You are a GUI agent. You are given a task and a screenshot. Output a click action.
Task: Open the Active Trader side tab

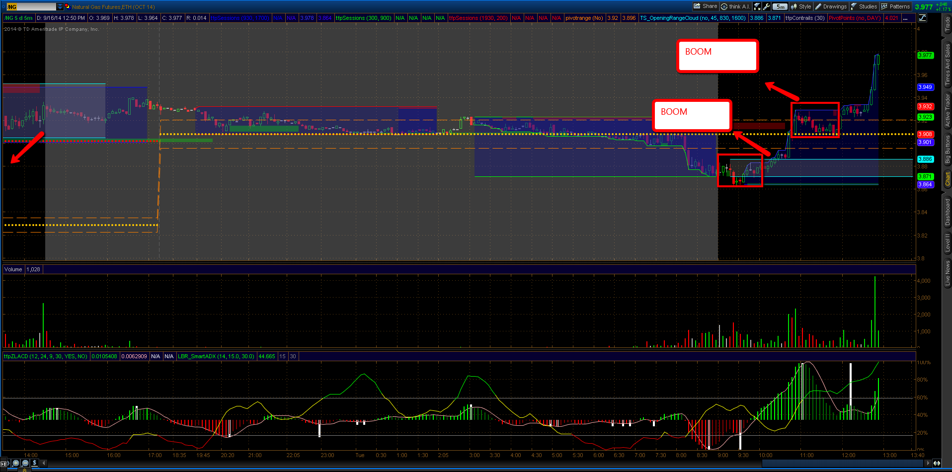click(x=947, y=110)
